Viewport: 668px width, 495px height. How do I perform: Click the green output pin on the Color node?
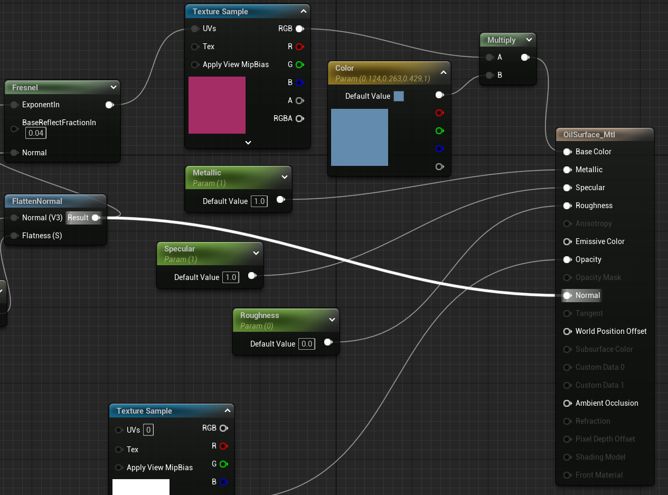point(439,130)
